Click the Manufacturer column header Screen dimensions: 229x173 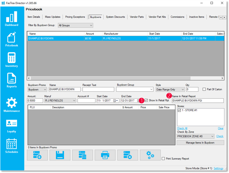pyautogui.click(x=125, y=34)
